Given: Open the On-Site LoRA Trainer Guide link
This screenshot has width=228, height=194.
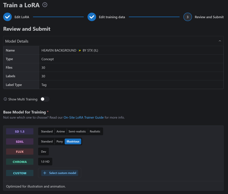Looking at the screenshot, I should 84,117.
